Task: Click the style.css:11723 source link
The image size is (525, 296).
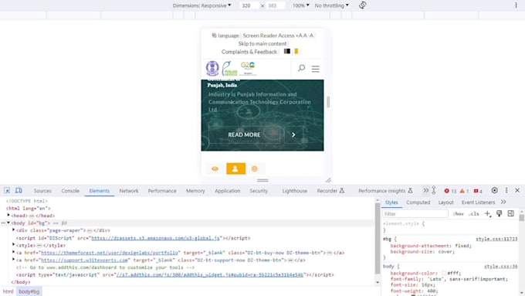Action: click(x=496, y=239)
